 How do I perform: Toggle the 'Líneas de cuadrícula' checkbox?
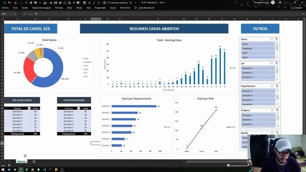[109, 3]
